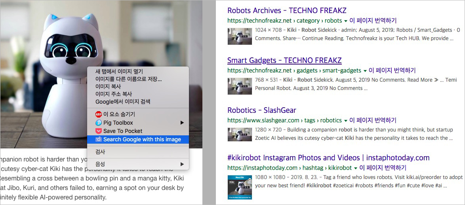Screen dimensions: 465x205
Task: Open dropdown arrow after slashgear robotics URL
Action: (345, 121)
